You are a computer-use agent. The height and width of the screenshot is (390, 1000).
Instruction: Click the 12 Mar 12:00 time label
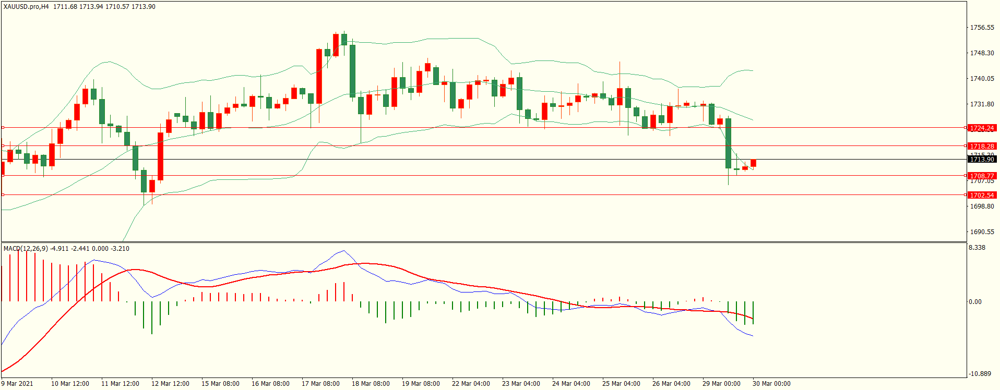point(170,384)
